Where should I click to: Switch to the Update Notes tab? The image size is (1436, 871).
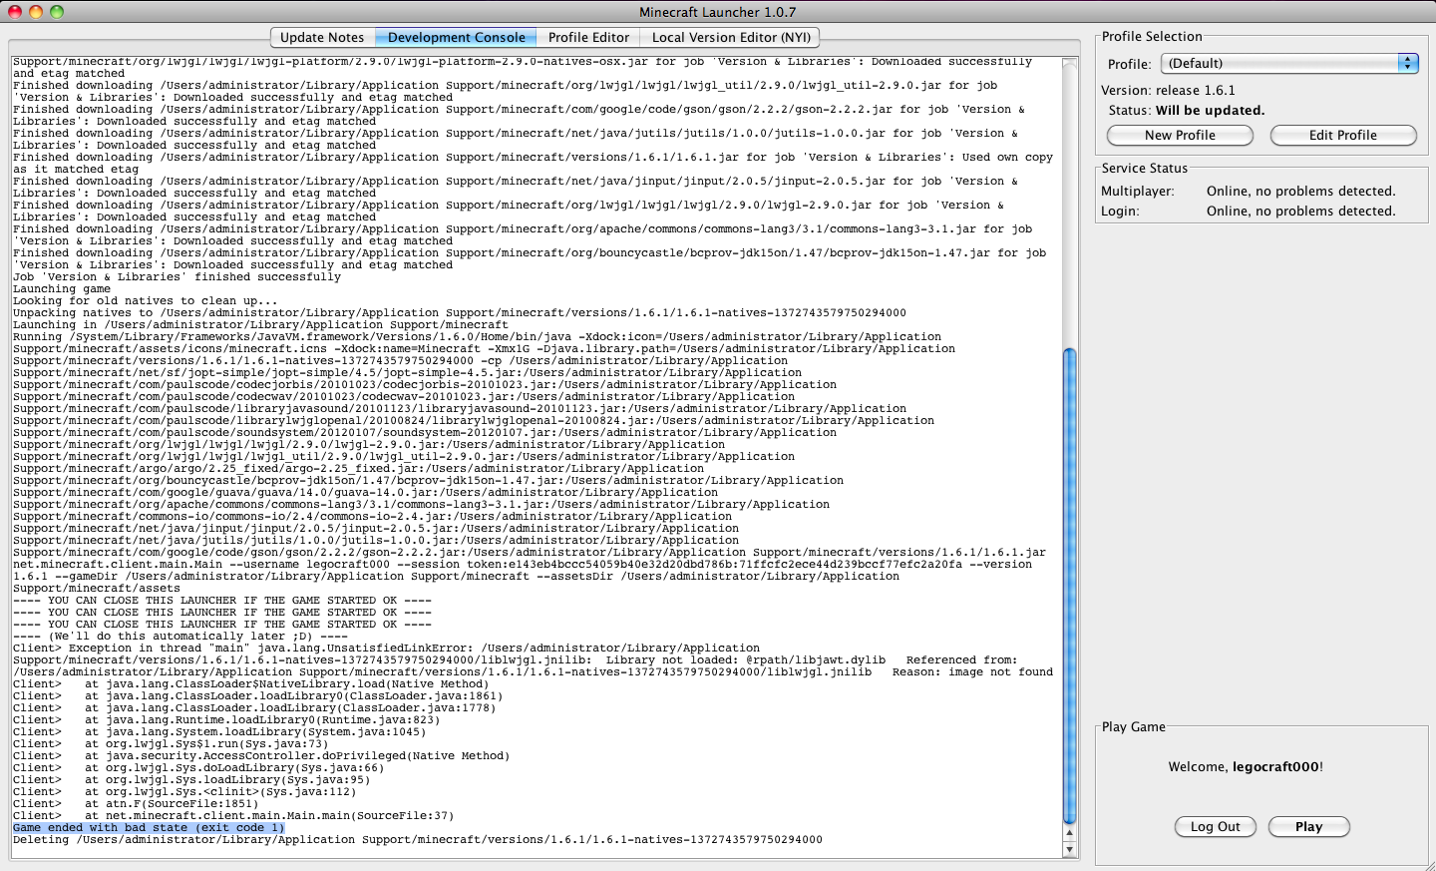click(322, 38)
